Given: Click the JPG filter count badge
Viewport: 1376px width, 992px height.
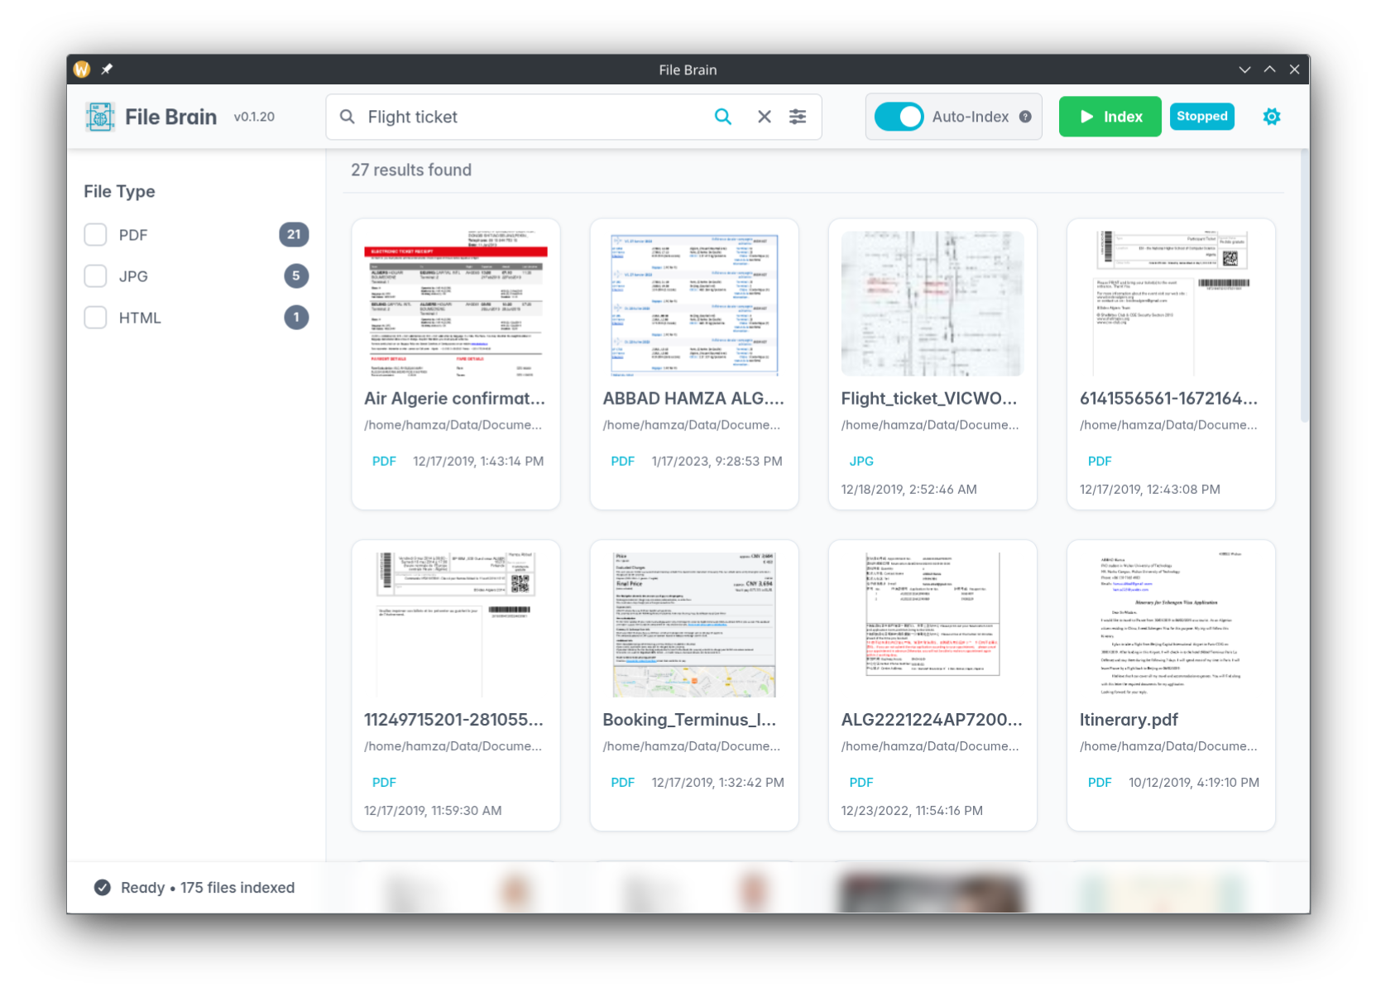Looking at the screenshot, I should coord(296,276).
